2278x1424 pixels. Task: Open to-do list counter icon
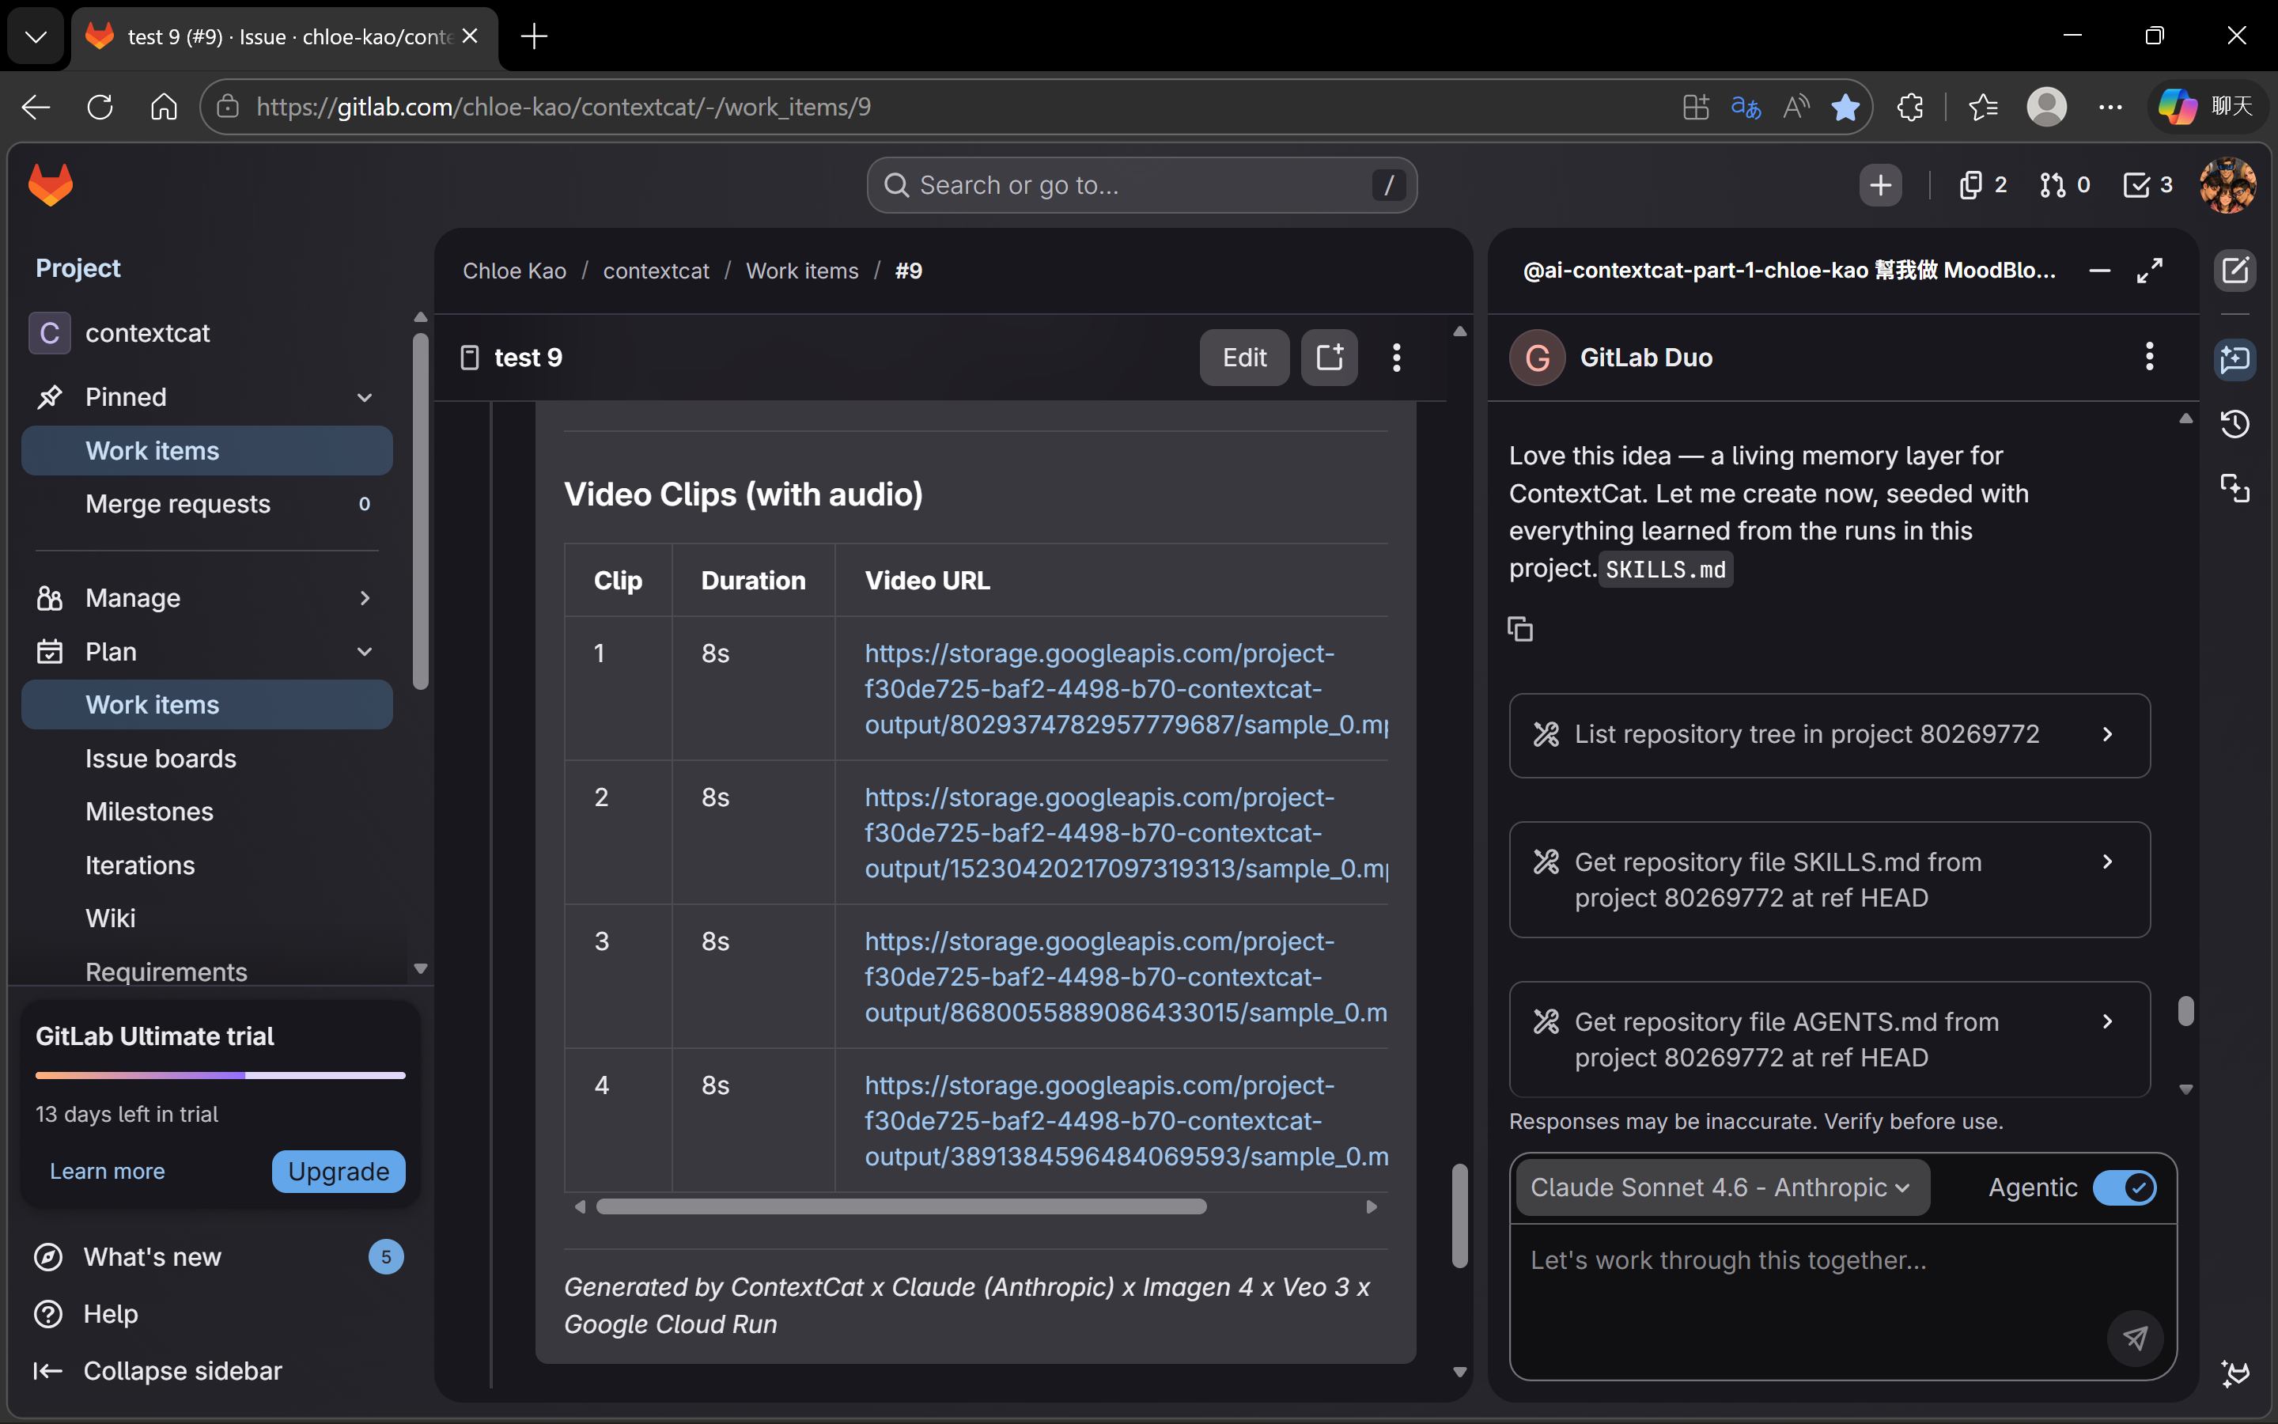(2147, 184)
